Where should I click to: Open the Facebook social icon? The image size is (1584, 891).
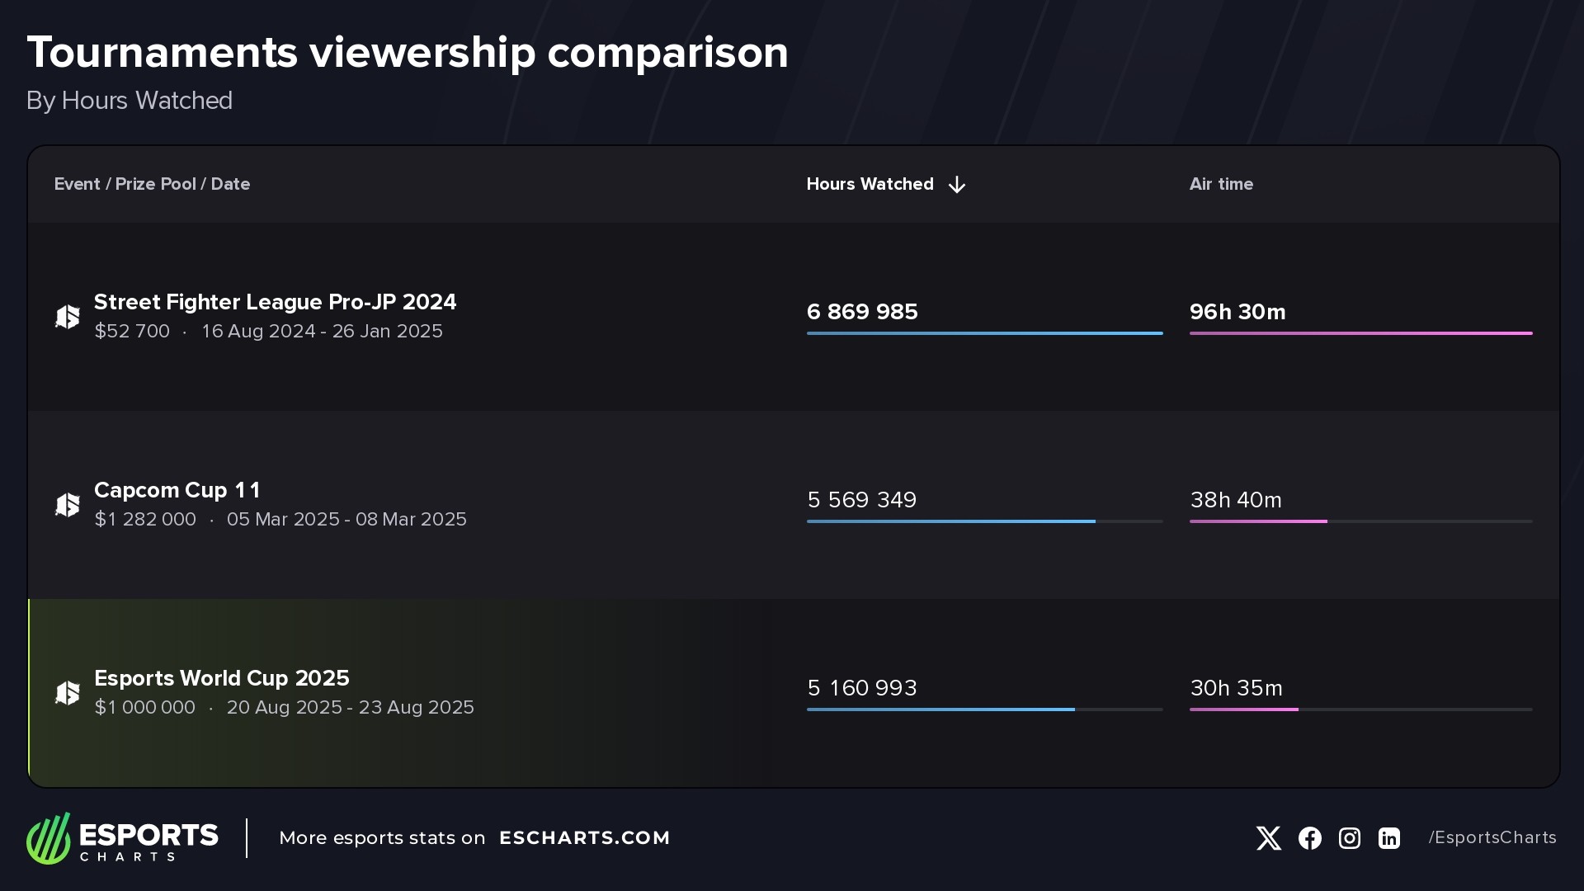(1309, 838)
